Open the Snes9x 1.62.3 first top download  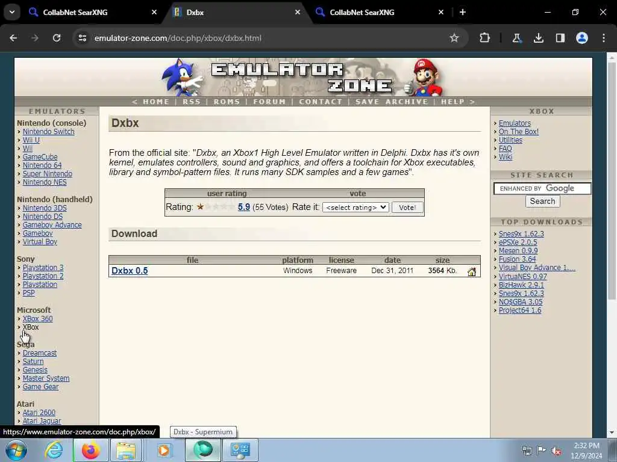tap(521, 234)
